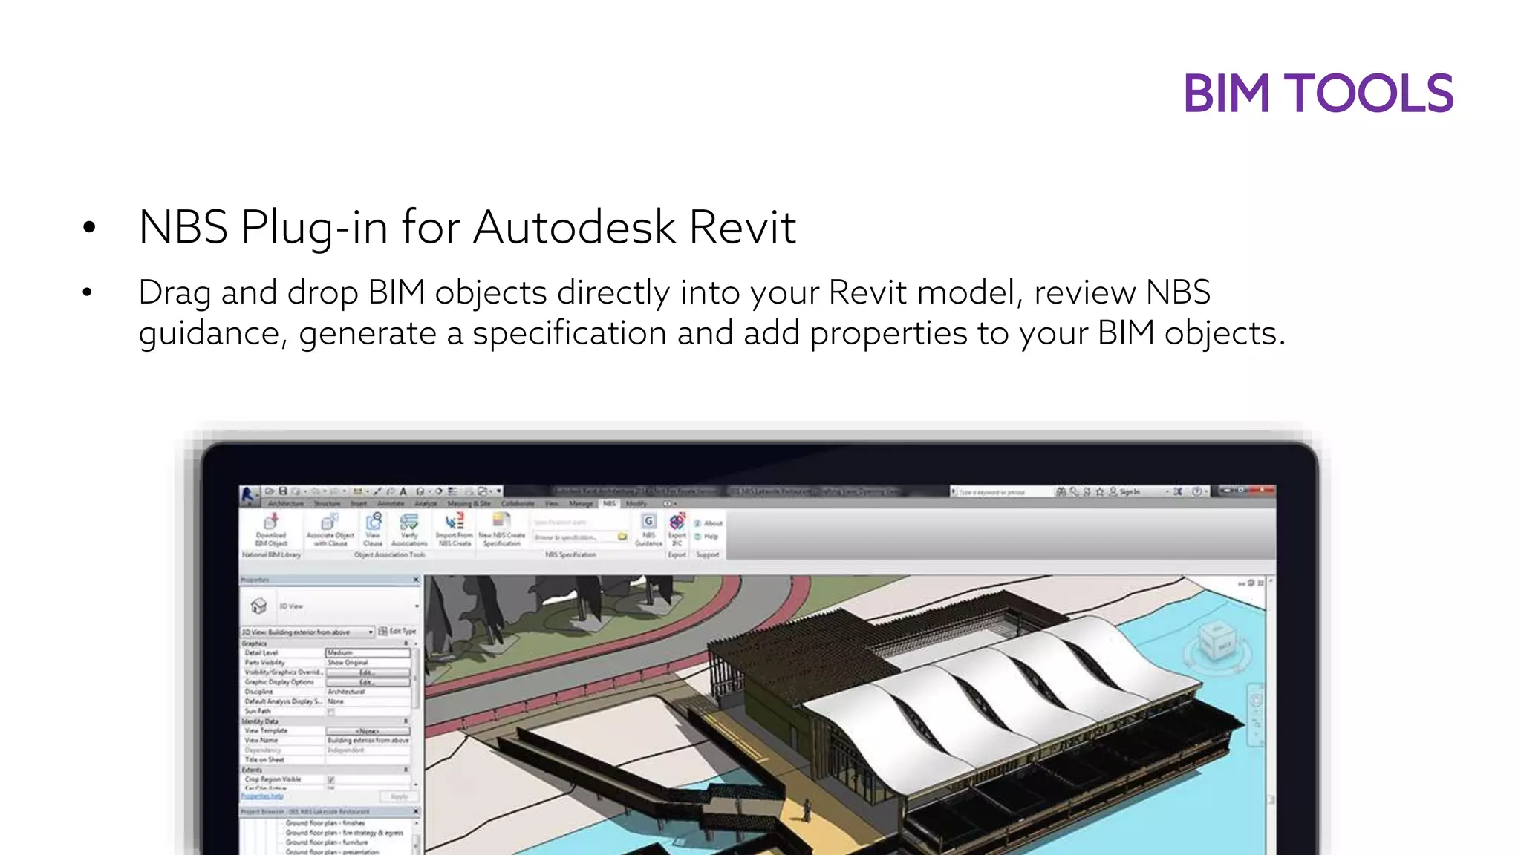Click Edit for Visibility/Graphics Overrides
Image resolution: width=1521 pixels, height=855 pixels.
tap(368, 672)
